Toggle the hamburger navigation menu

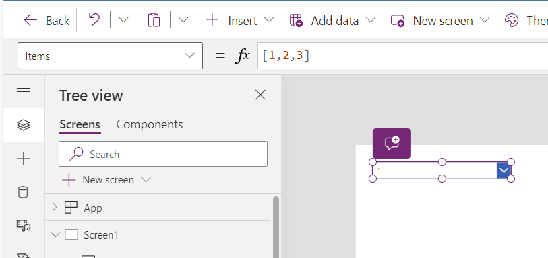click(x=24, y=92)
